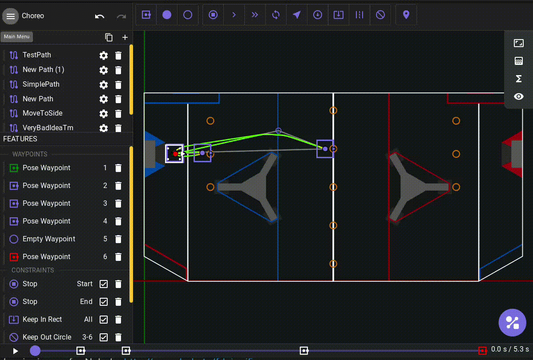The height and width of the screenshot is (360, 533).
Task: Delete the TestPath path
Action: coord(118,56)
